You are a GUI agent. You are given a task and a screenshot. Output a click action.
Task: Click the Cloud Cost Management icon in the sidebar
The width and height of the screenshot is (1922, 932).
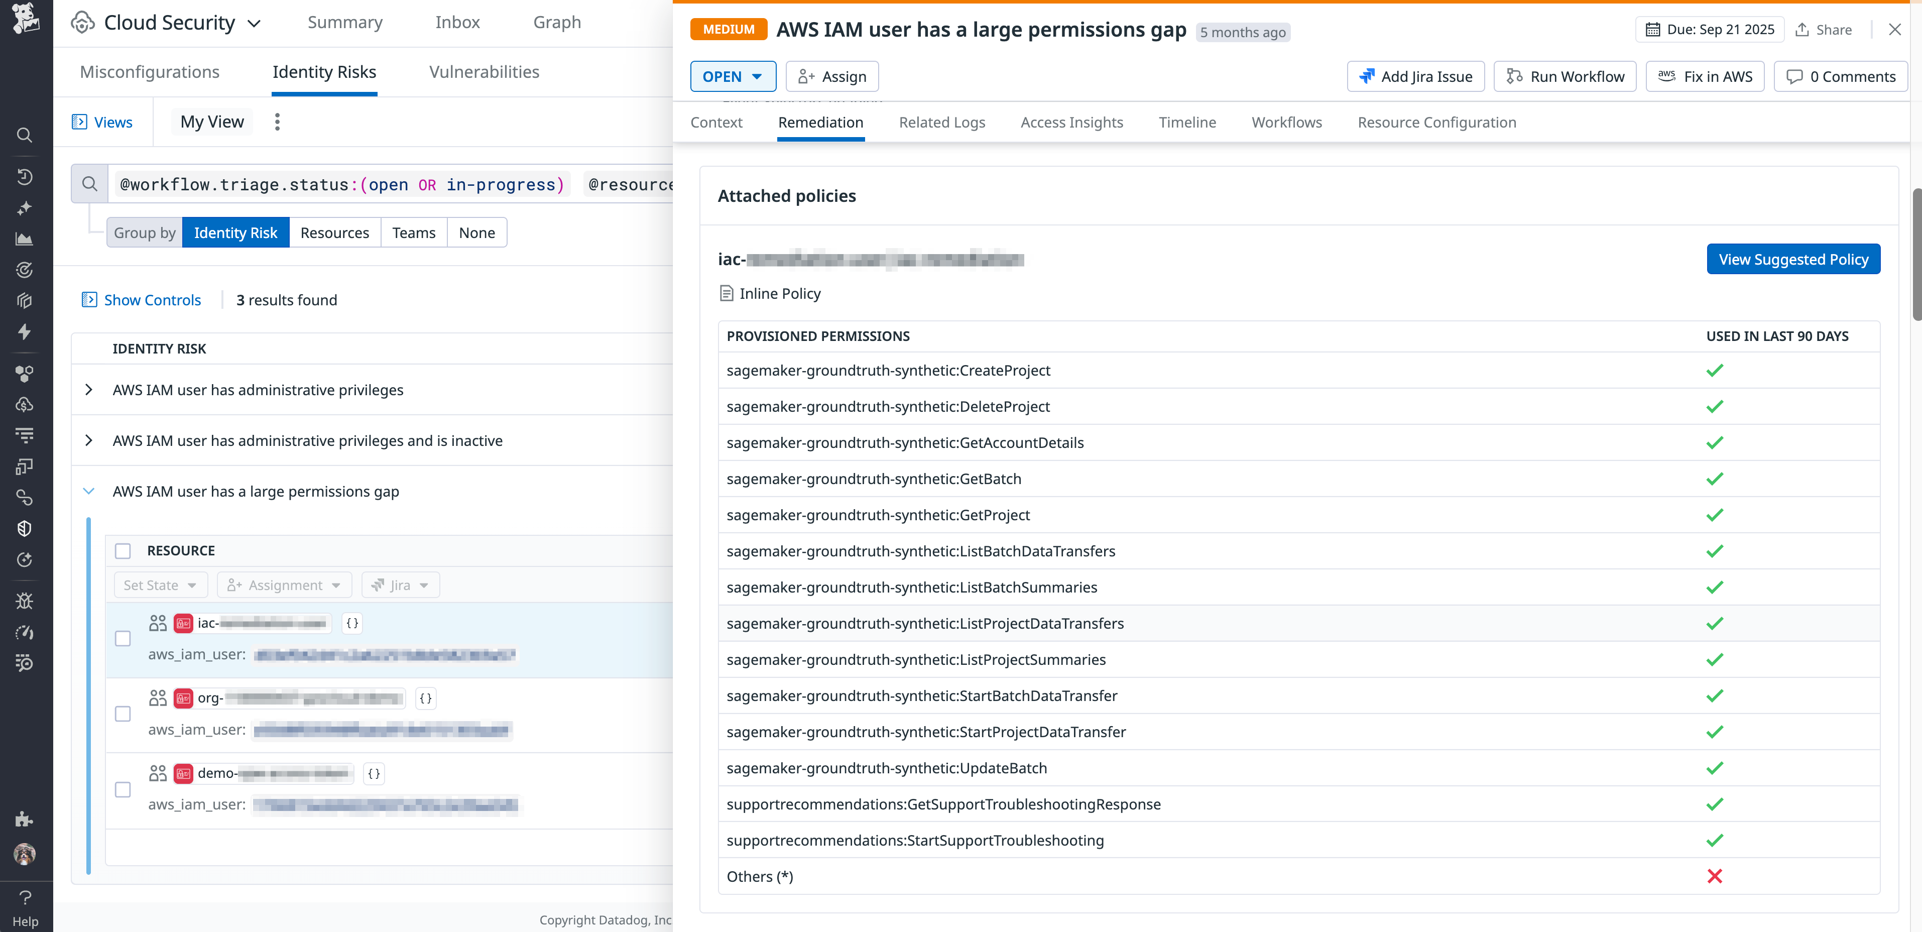click(24, 404)
